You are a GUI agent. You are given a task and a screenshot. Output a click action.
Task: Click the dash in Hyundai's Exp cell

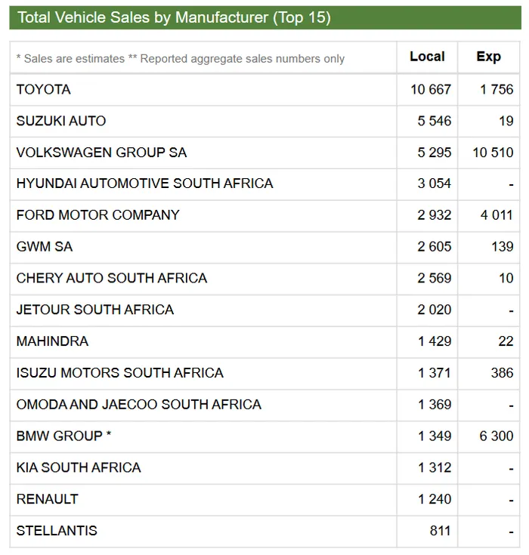pyautogui.click(x=511, y=185)
